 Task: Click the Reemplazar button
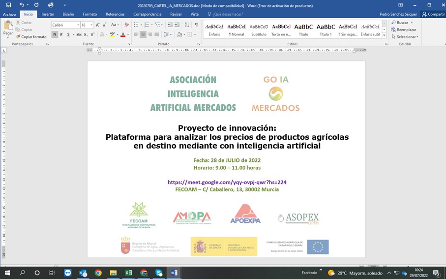[404, 30]
